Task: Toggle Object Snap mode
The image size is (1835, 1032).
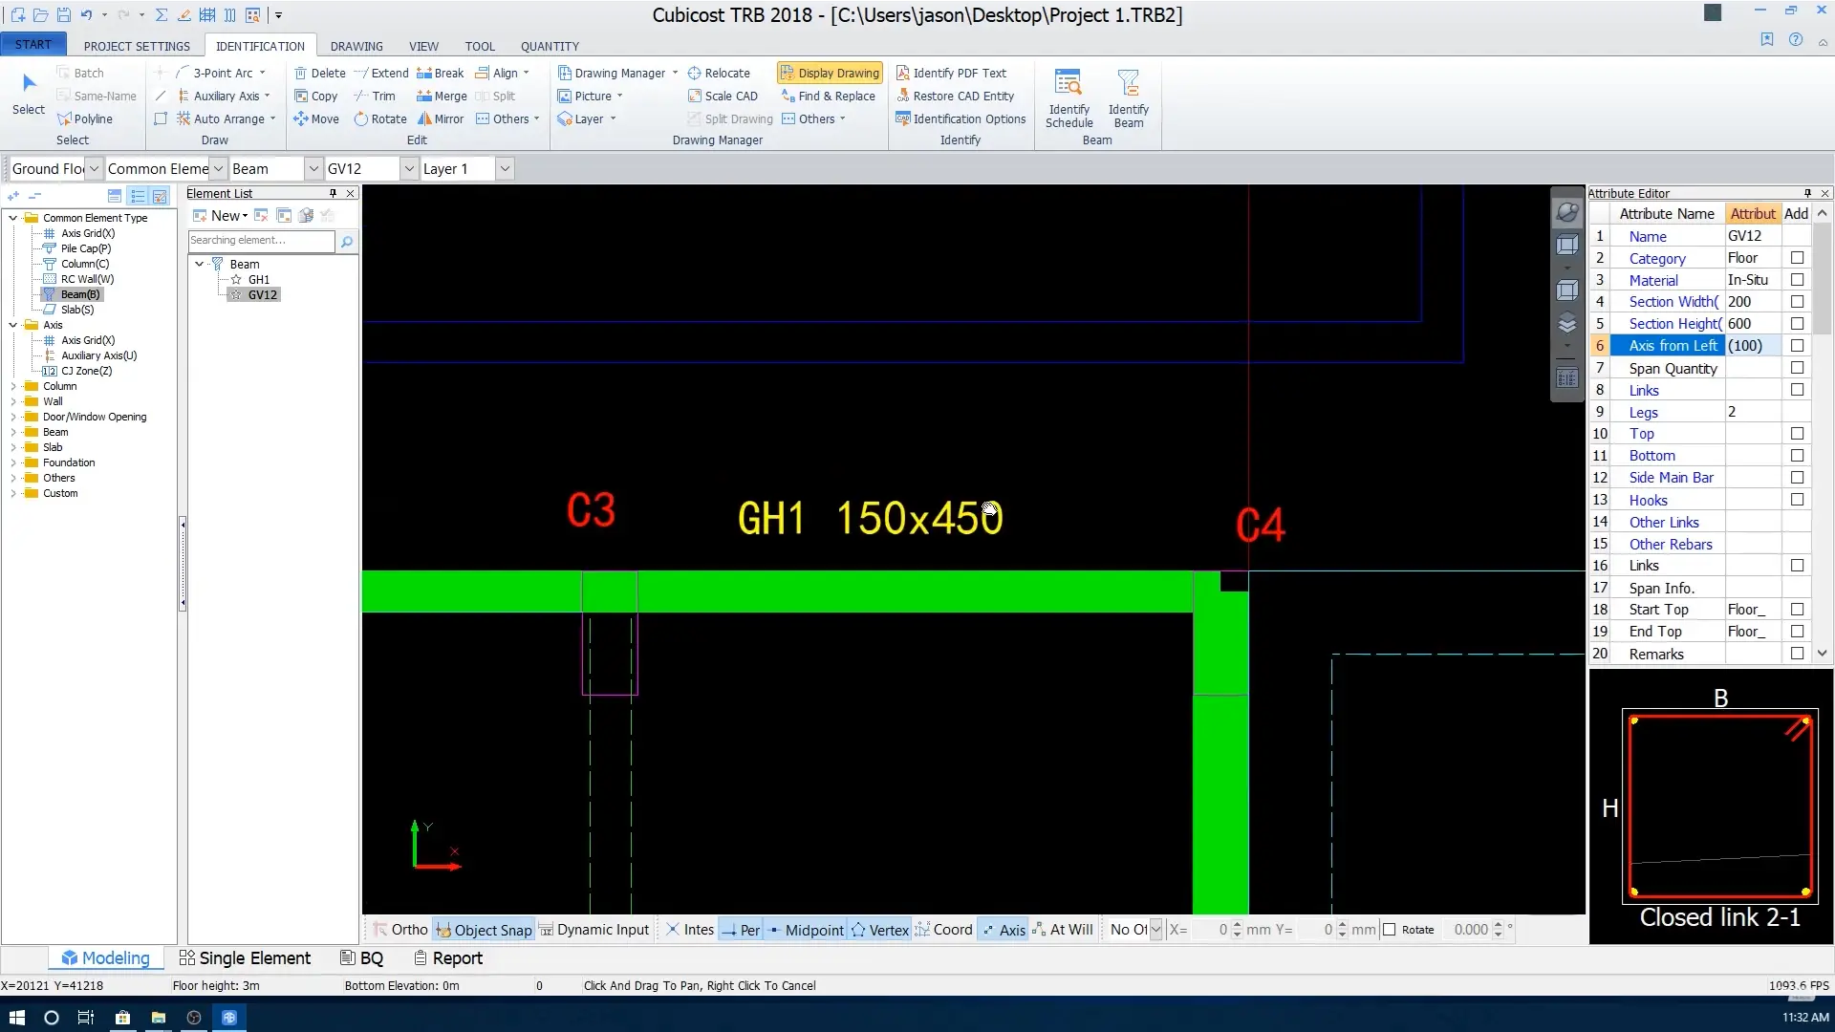Action: pos(484,930)
